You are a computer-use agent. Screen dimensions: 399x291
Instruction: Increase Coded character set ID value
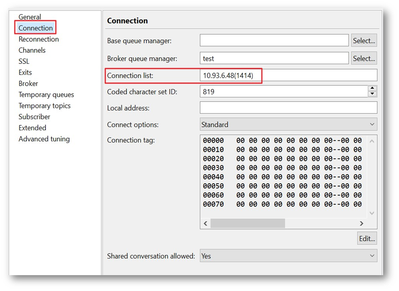pyautogui.click(x=373, y=88)
